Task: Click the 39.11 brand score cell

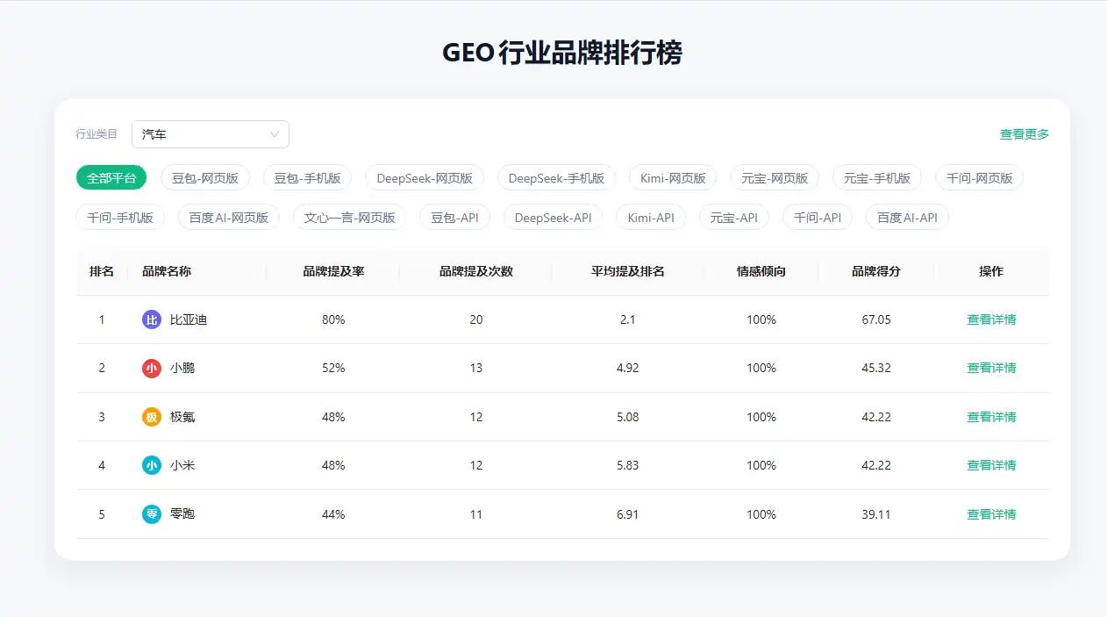Action: [876, 514]
